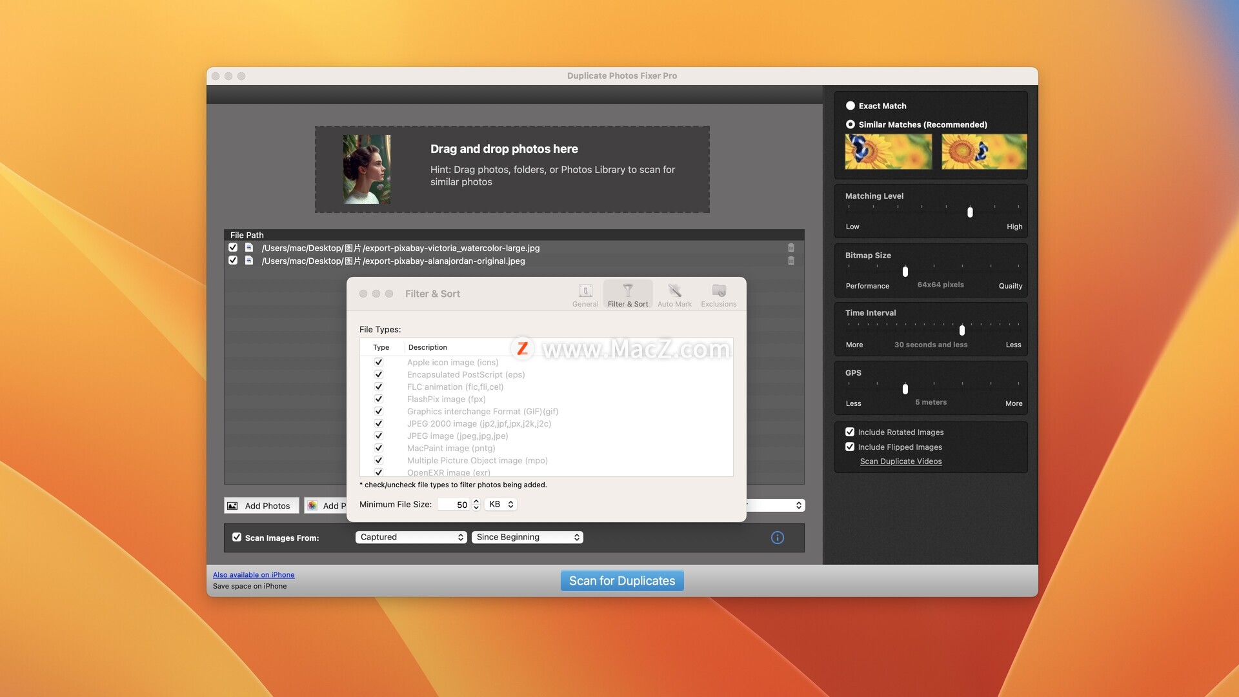Uncheck the alanajordan-original.jpeg file path
Image resolution: width=1239 pixels, height=697 pixels.
233,261
